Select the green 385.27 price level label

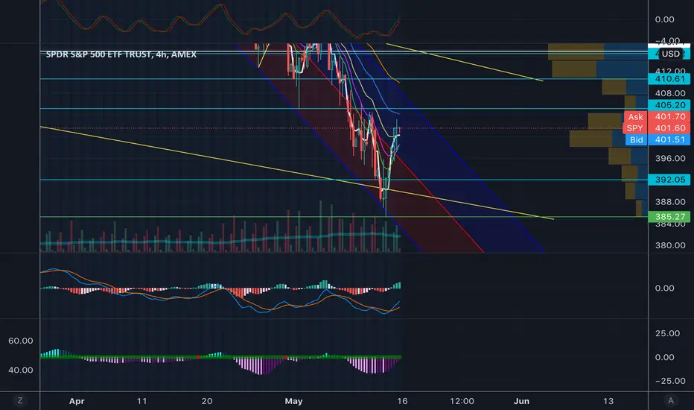(x=669, y=217)
